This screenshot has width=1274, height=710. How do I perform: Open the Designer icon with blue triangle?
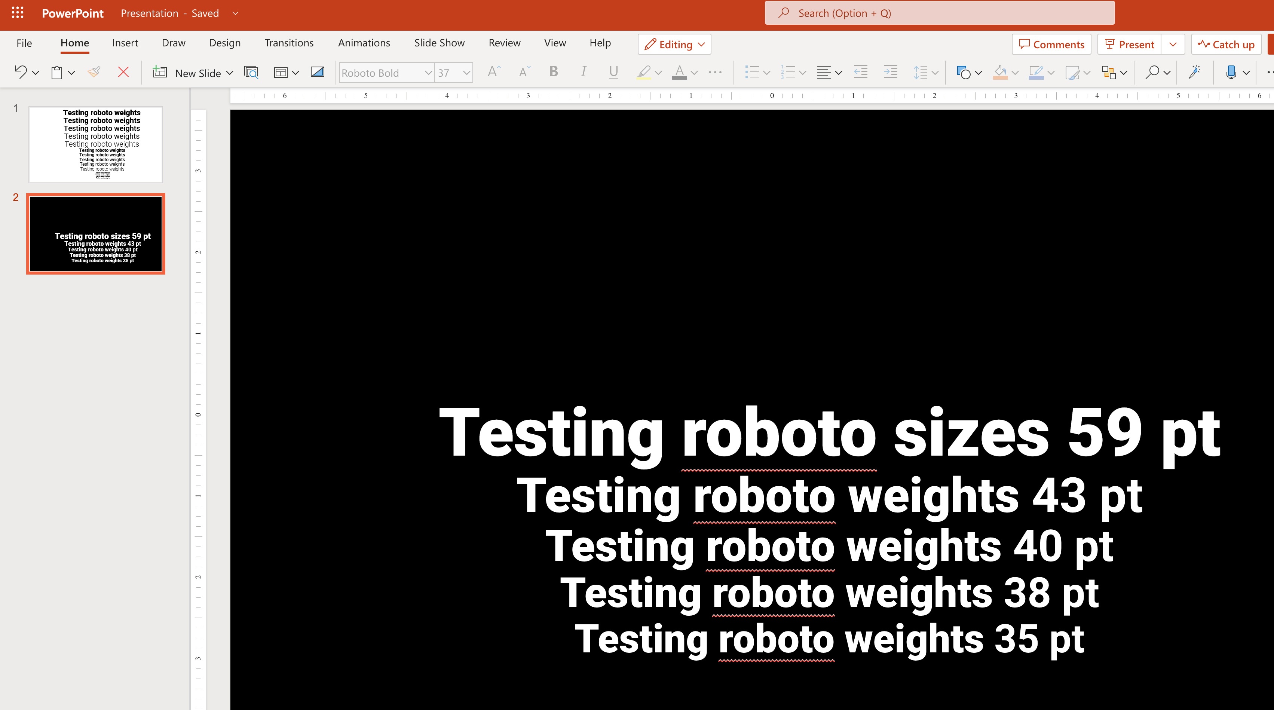tap(318, 72)
